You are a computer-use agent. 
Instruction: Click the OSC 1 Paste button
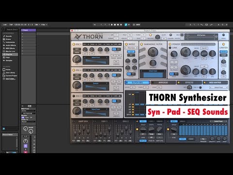(77, 52)
